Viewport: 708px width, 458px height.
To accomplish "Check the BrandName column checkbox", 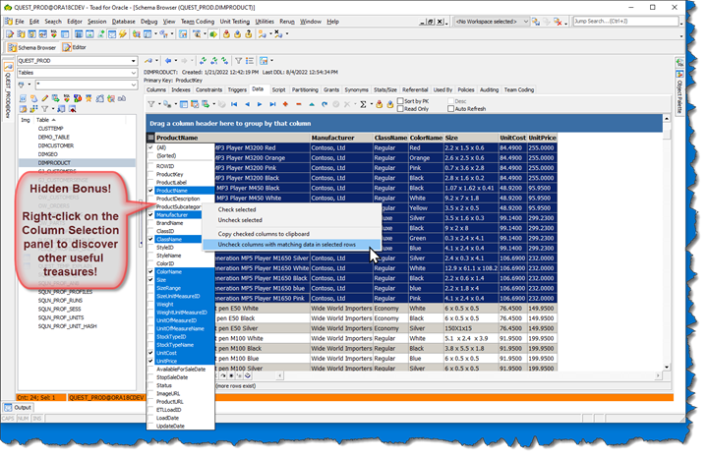I will pos(150,223).
